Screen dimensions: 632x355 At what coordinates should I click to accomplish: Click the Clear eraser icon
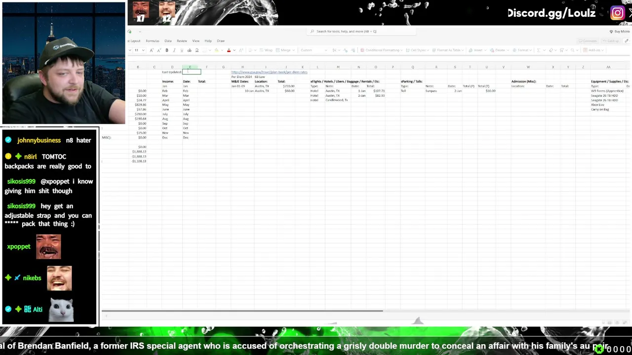point(551,50)
